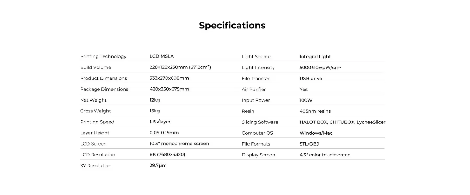Select the Integral Light value

tap(315, 57)
